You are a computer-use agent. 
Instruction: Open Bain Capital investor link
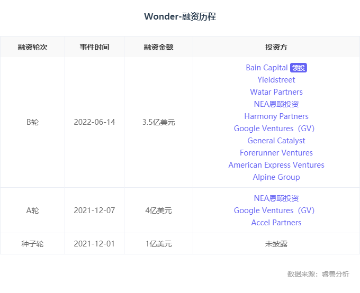tap(266, 68)
